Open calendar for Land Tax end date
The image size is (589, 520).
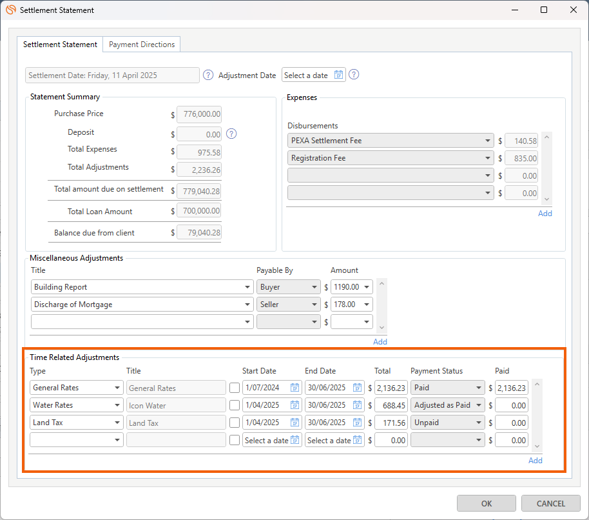click(x=357, y=423)
